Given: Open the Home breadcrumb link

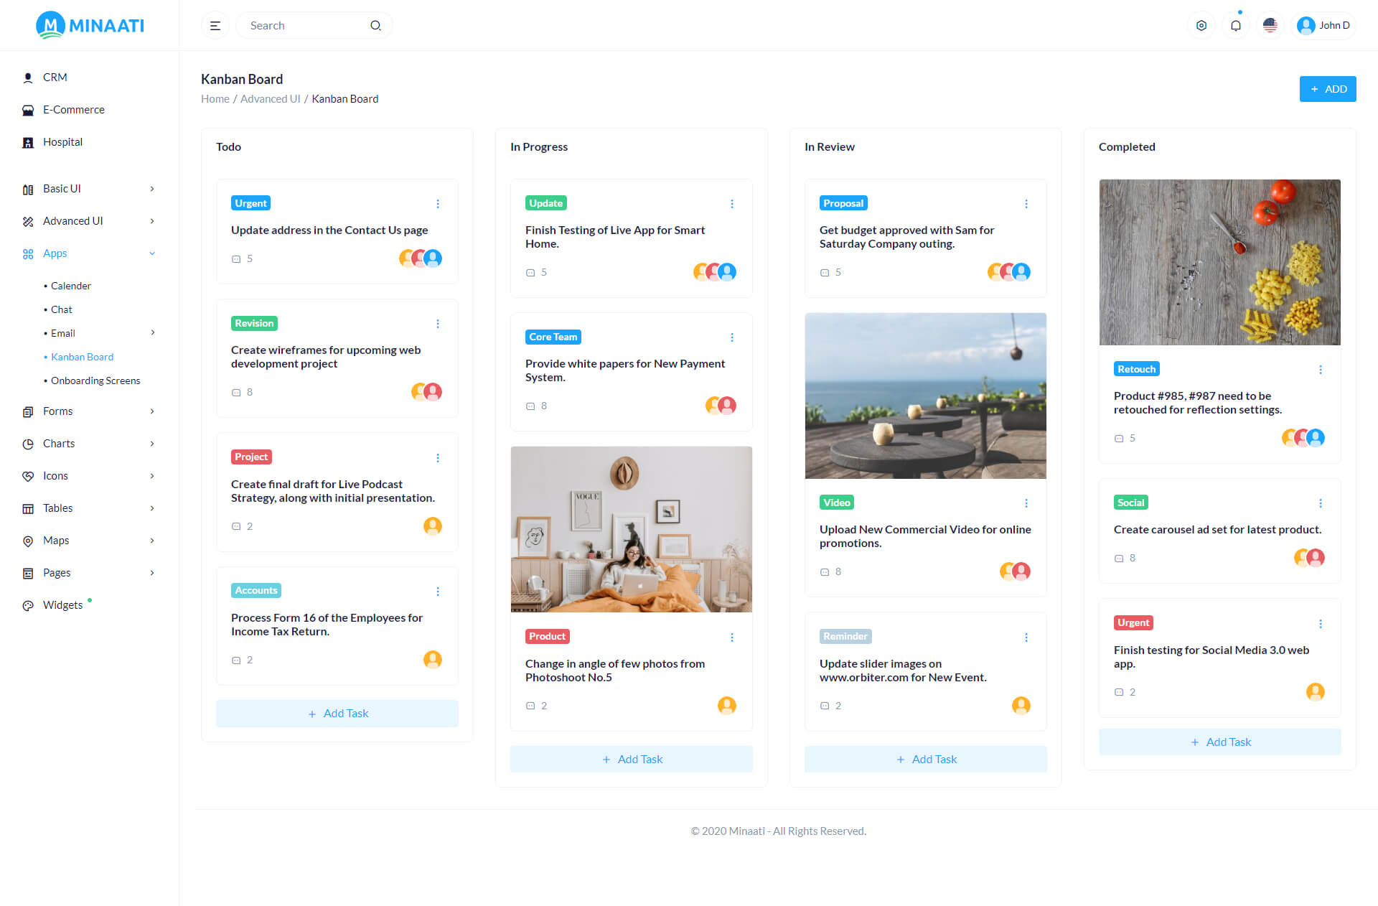Looking at the screenshot, I should pos(215,98).
